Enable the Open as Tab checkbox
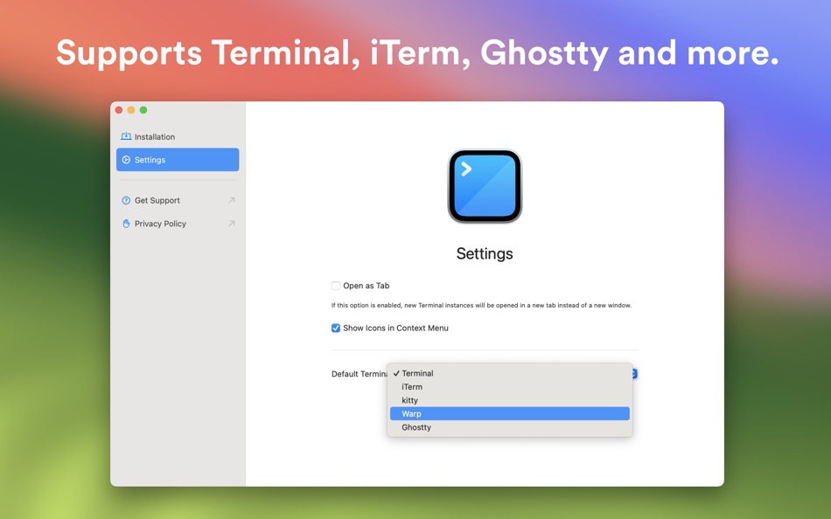831x519 pixels. click(x=336, y=286)
